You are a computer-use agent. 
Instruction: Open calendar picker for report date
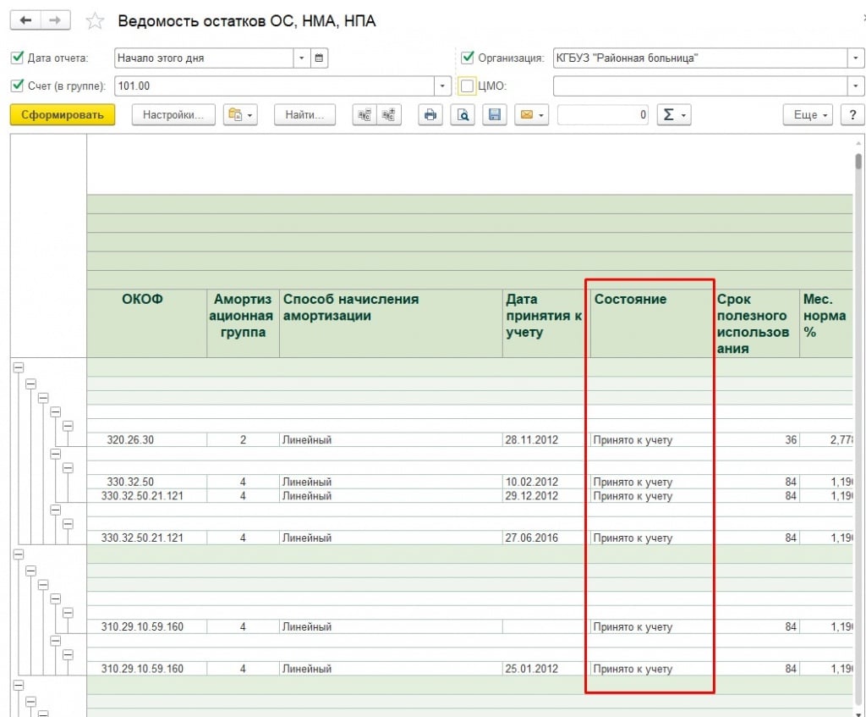[x=319, y=58]
